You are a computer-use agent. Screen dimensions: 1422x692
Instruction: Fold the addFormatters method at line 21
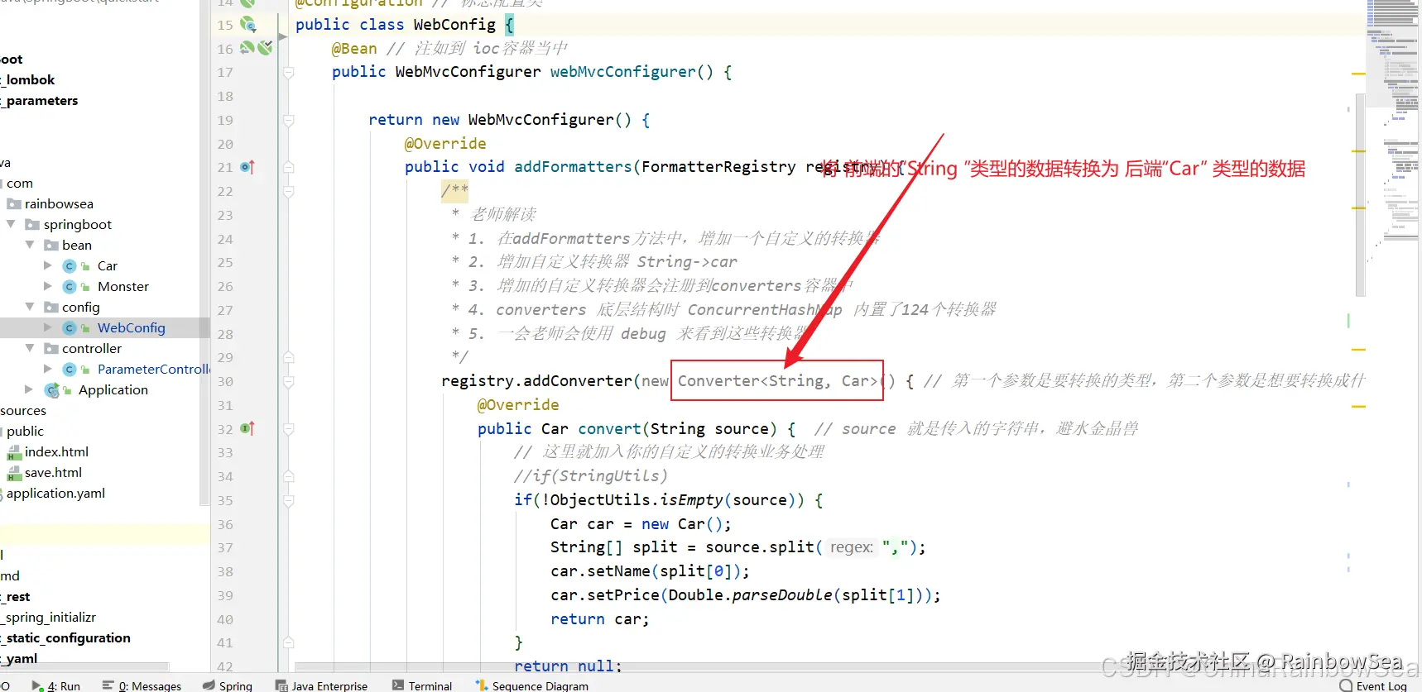tap(289, 168)
